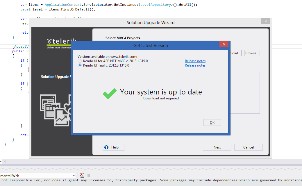Click the Browse... button in wizard
The image size is (302, 186).
pyautogui.click(x=252, y=53)
